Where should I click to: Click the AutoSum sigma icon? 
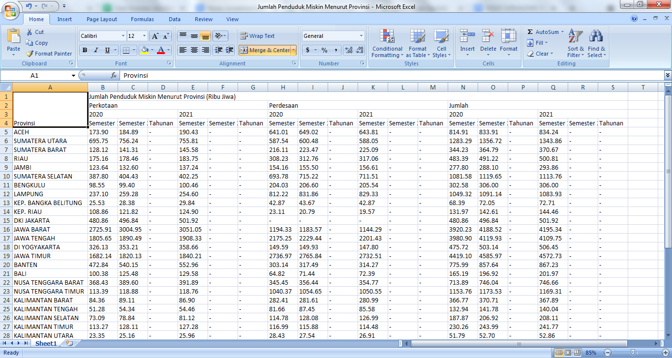click(x=530, y=32)
